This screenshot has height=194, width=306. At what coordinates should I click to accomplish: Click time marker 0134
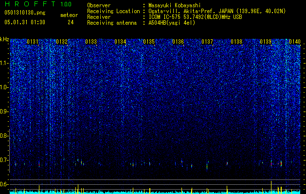120,42
